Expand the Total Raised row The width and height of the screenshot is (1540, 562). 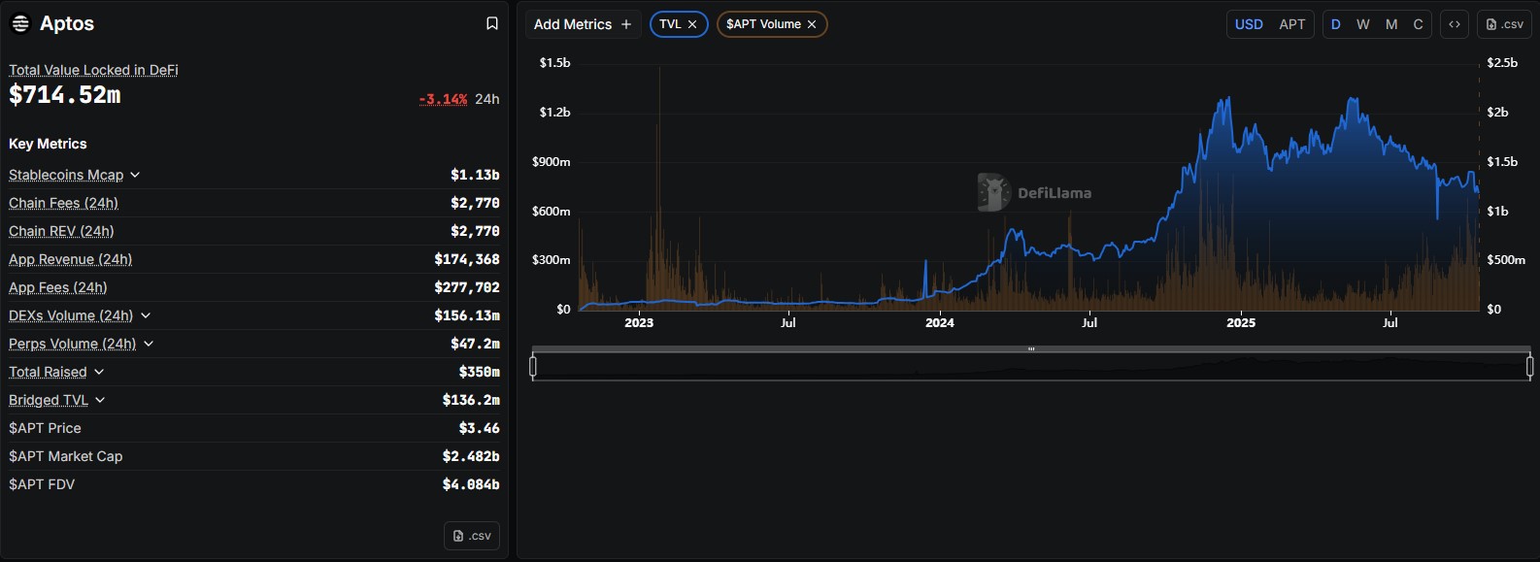point(99,372)
